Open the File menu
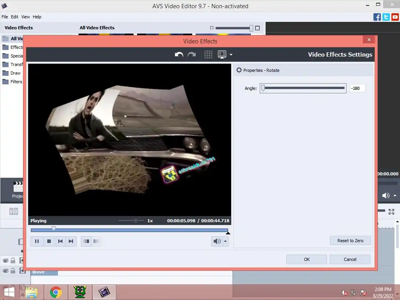Screen dimensions: 400x300 [5, 17]
